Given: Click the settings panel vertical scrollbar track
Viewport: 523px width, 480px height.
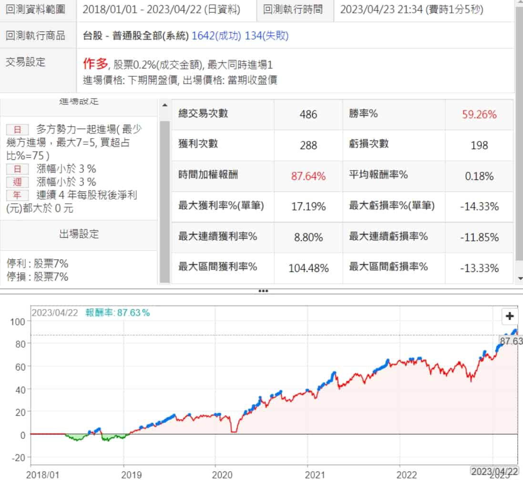Looking at the screenshot, I should click(x=164, y=200).
